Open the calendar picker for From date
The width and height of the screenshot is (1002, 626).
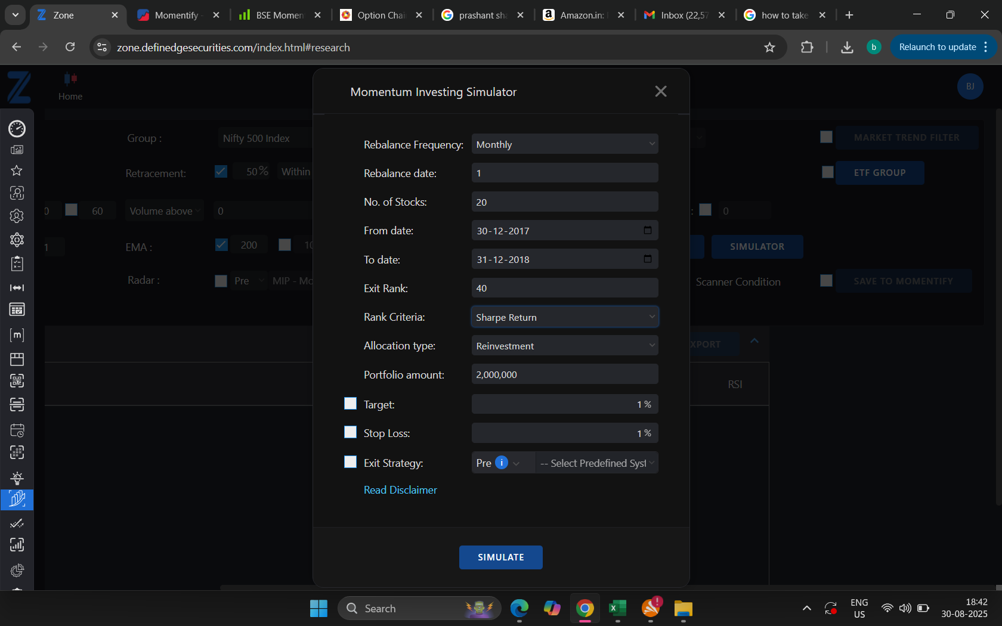pos(648,230)
